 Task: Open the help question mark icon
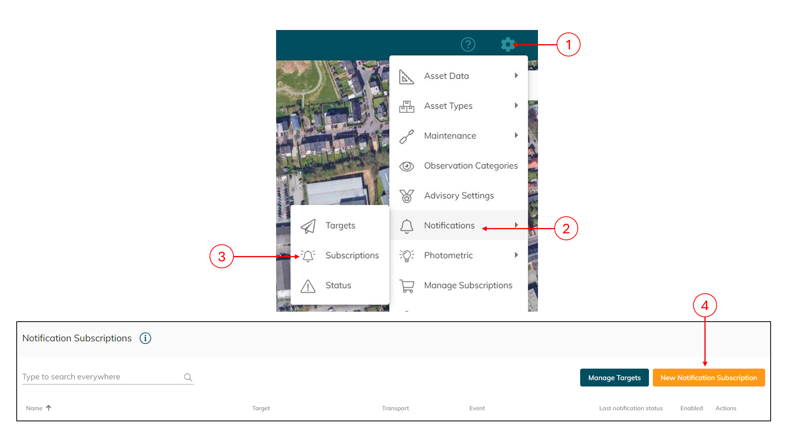point(468,44)
